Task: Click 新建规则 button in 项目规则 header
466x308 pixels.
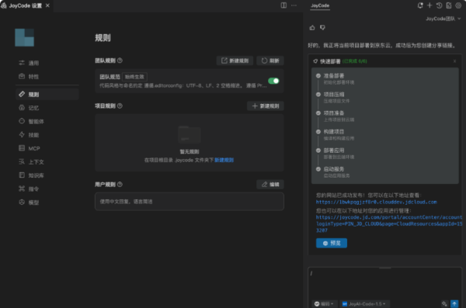Action: 266,106
